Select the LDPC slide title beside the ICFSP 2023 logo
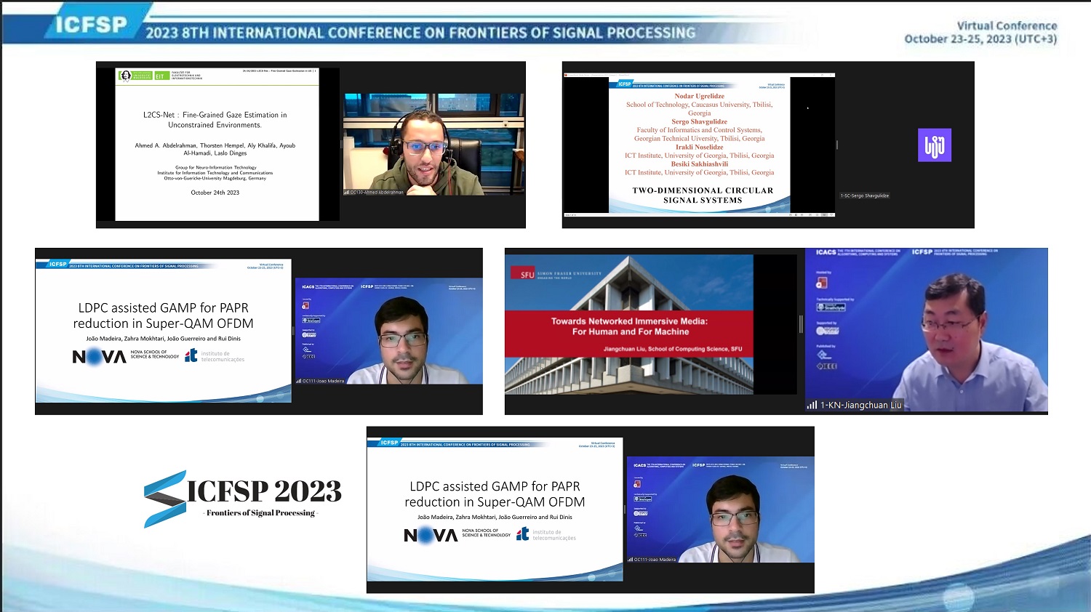 click(495, 494)
